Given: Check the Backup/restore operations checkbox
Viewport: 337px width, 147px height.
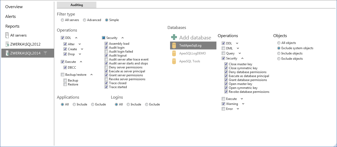Looking at the screenshot, I should (62, 75).
